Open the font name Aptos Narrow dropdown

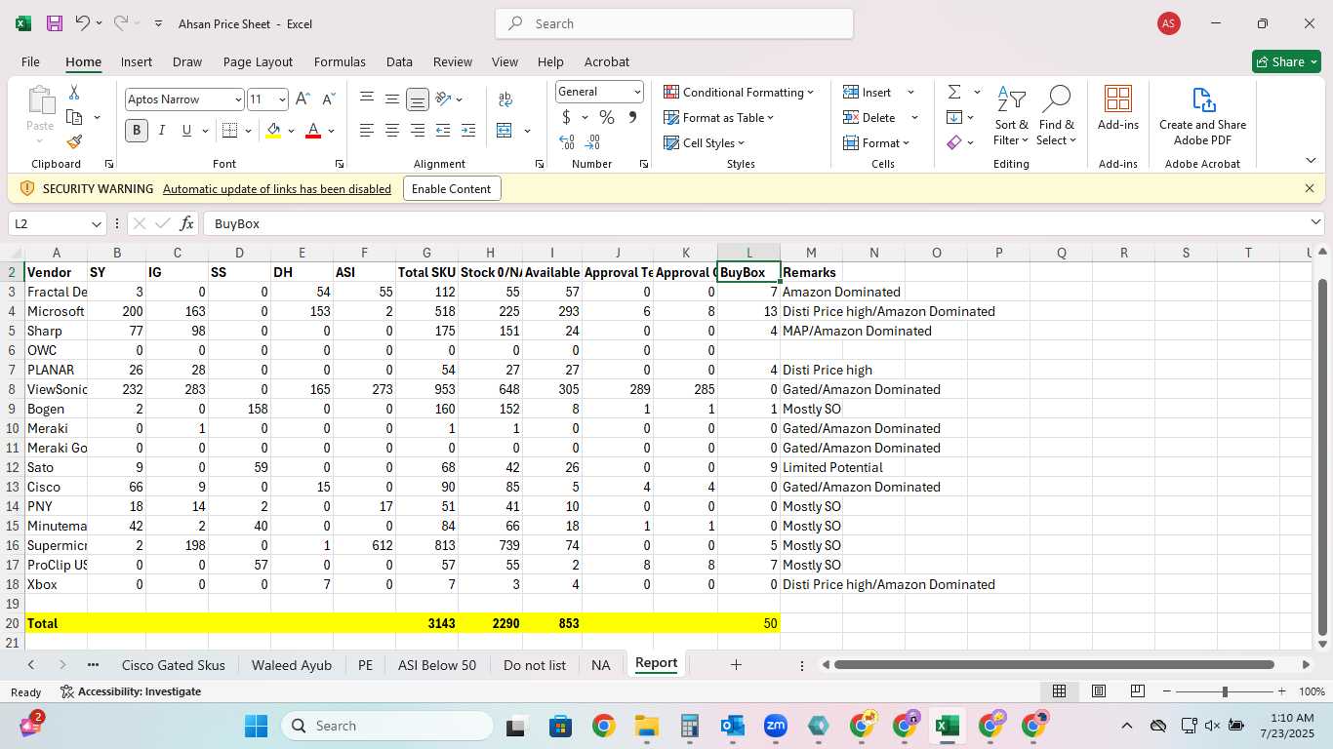coord(238,99)
